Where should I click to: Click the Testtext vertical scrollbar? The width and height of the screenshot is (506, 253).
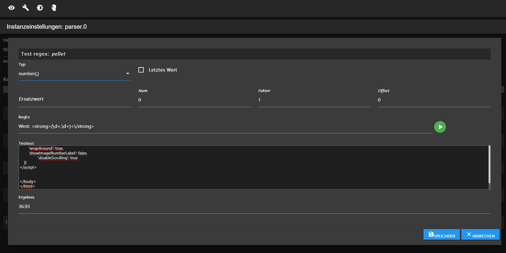coord(489,165)
